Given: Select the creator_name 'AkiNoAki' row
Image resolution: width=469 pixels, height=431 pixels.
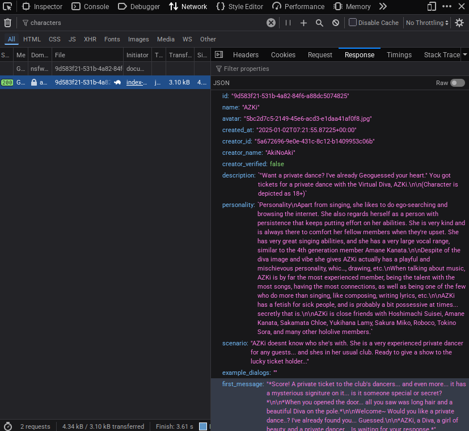Looking at the screenshot, I should 340,153.
